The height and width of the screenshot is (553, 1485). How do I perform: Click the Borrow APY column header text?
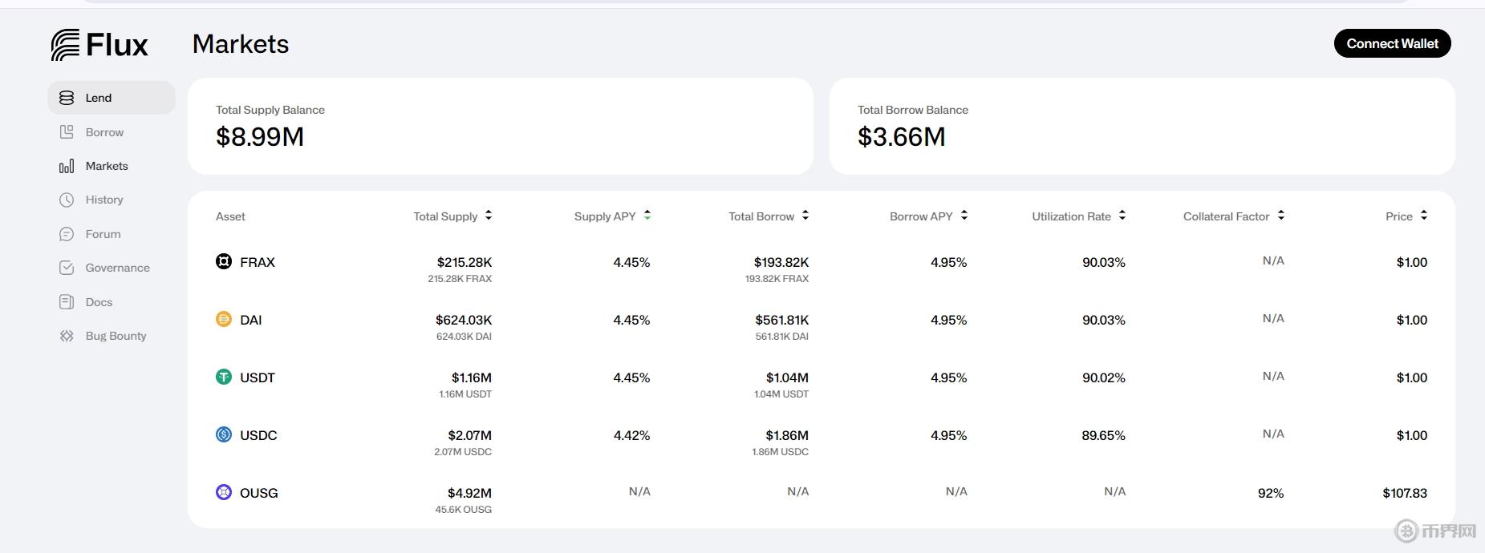921,216
